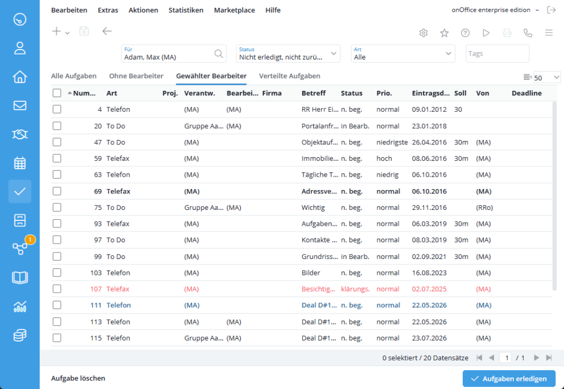
Task: Open the Art filter dropdown
Action: [403, 53]
